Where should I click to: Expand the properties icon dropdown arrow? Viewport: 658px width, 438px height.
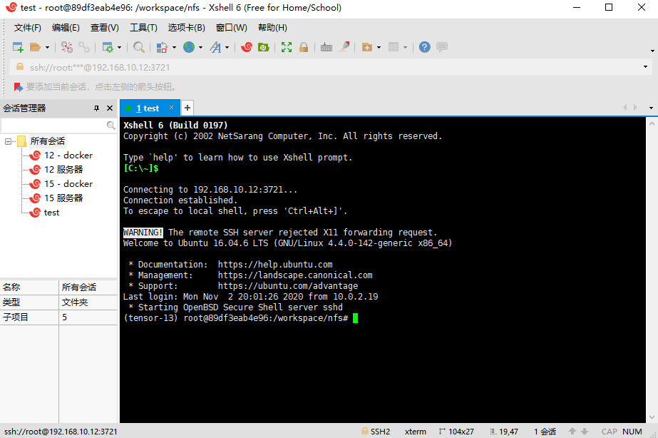click(120, 48)
